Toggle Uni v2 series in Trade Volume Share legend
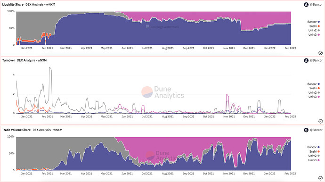This screenshot has width=325, height=182. point(314,156)
